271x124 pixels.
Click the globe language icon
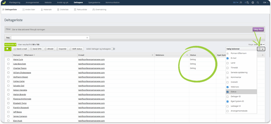click(x=253, y=2)
